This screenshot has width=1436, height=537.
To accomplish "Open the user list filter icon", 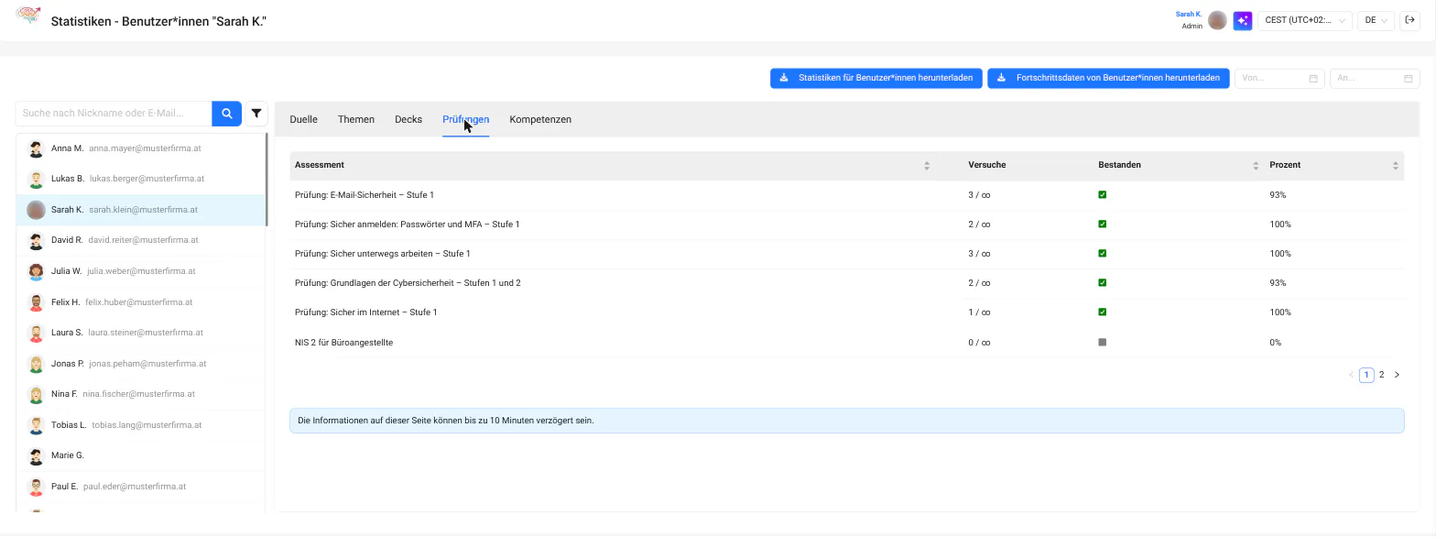I will point(256,114).
